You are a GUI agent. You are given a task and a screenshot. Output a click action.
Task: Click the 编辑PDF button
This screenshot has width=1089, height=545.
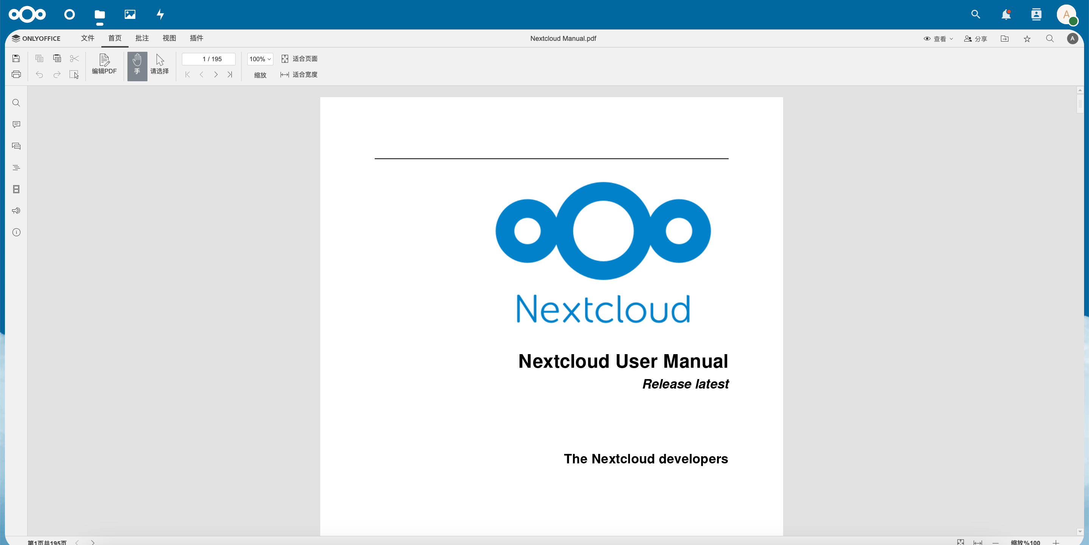point(104,64)
